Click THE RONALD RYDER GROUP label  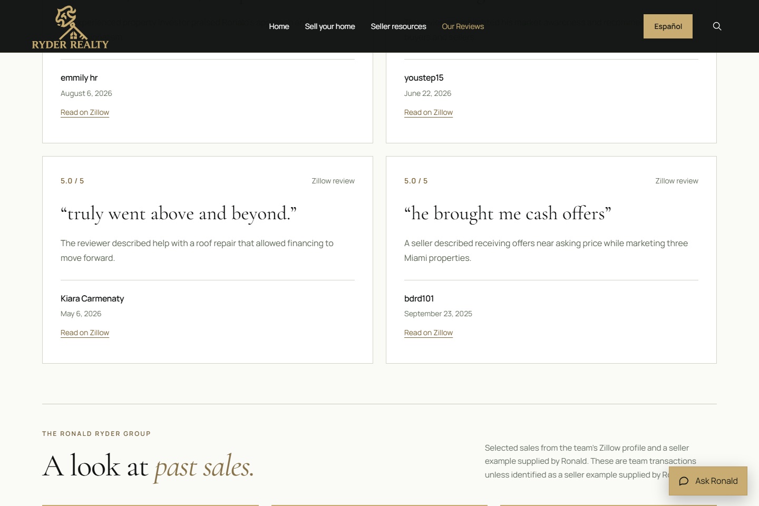pos(96,434)
